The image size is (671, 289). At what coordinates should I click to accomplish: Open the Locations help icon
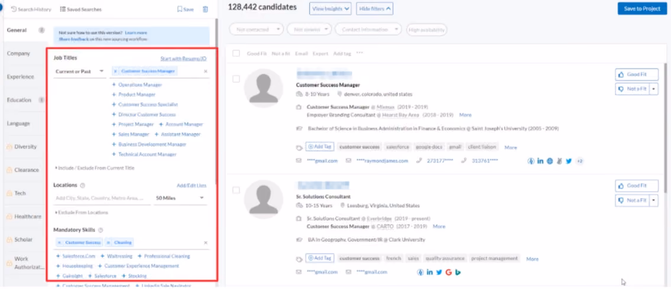(83, 186)
